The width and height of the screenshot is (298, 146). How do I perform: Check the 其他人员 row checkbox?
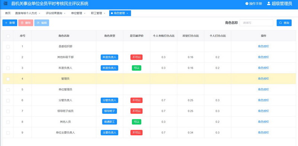click(8, 122)
